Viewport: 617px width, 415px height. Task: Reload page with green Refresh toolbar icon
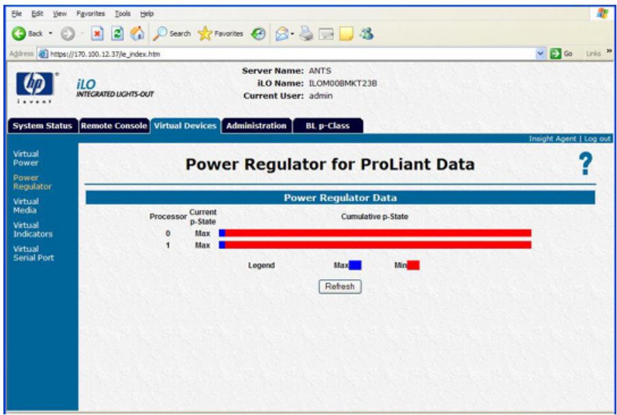tap(117, 34)
